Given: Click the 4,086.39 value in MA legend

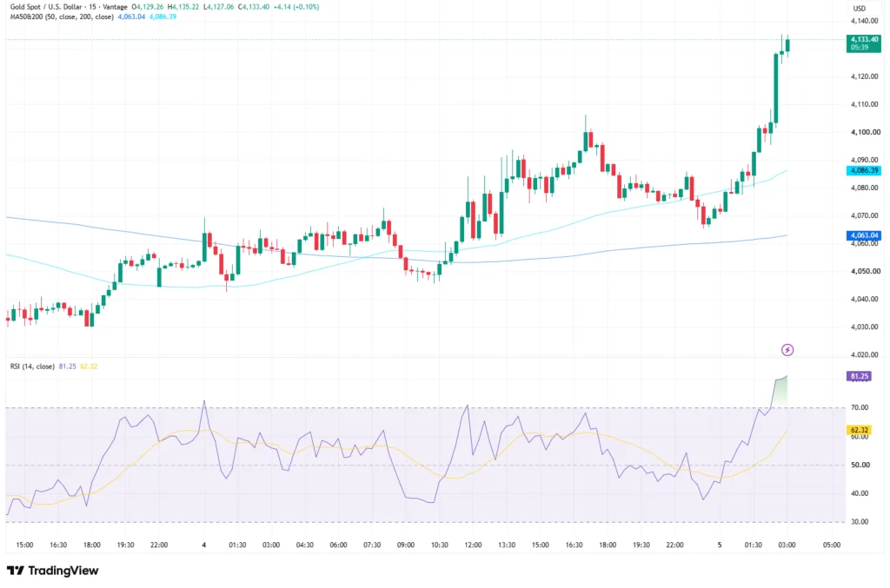Looking at the screenshot, I should click(163, 17).
